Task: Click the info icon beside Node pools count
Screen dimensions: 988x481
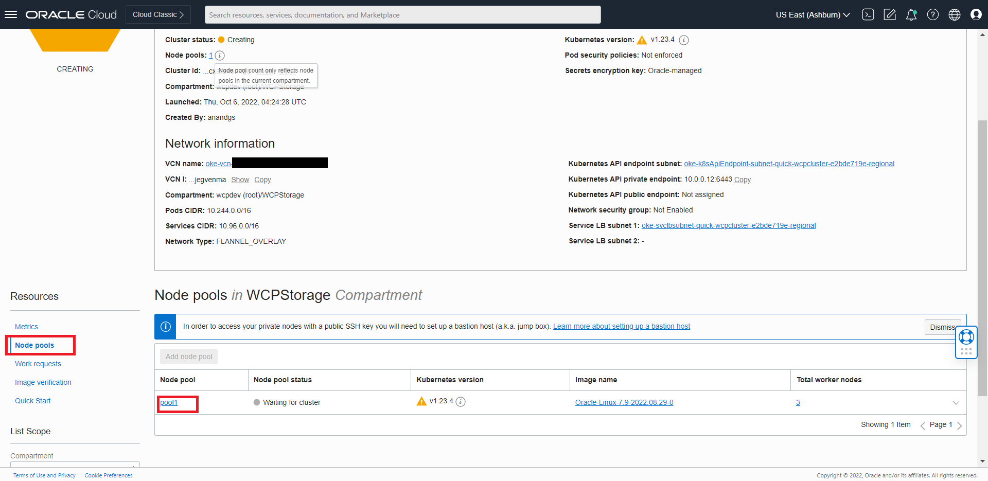Action: 220,56
